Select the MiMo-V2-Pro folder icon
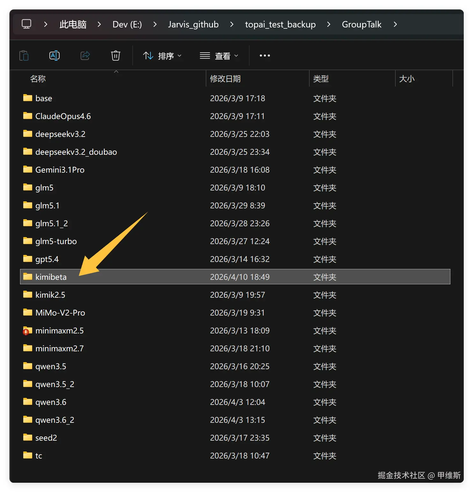Screen dimensions: 473x492 [x=28, y=312]
